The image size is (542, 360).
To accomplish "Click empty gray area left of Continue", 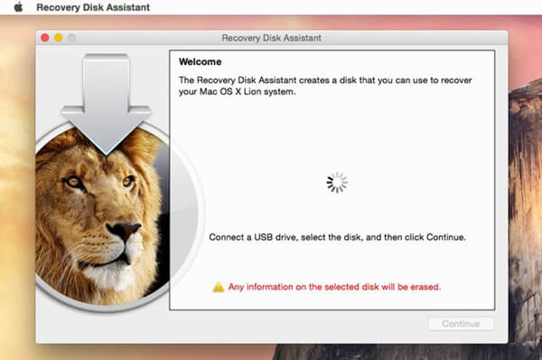I will click(x=276, y=326).
